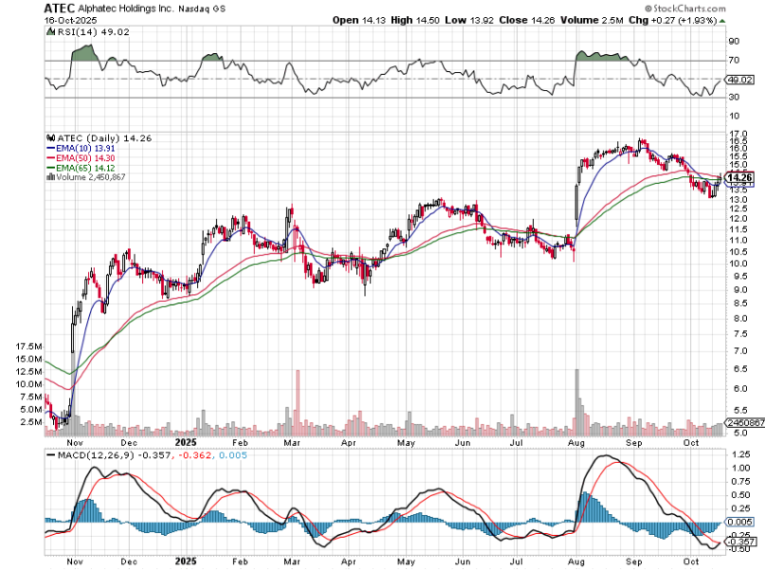Click the Volume 2.5M header value
The image size is (765, 570).
click(592, 20)
